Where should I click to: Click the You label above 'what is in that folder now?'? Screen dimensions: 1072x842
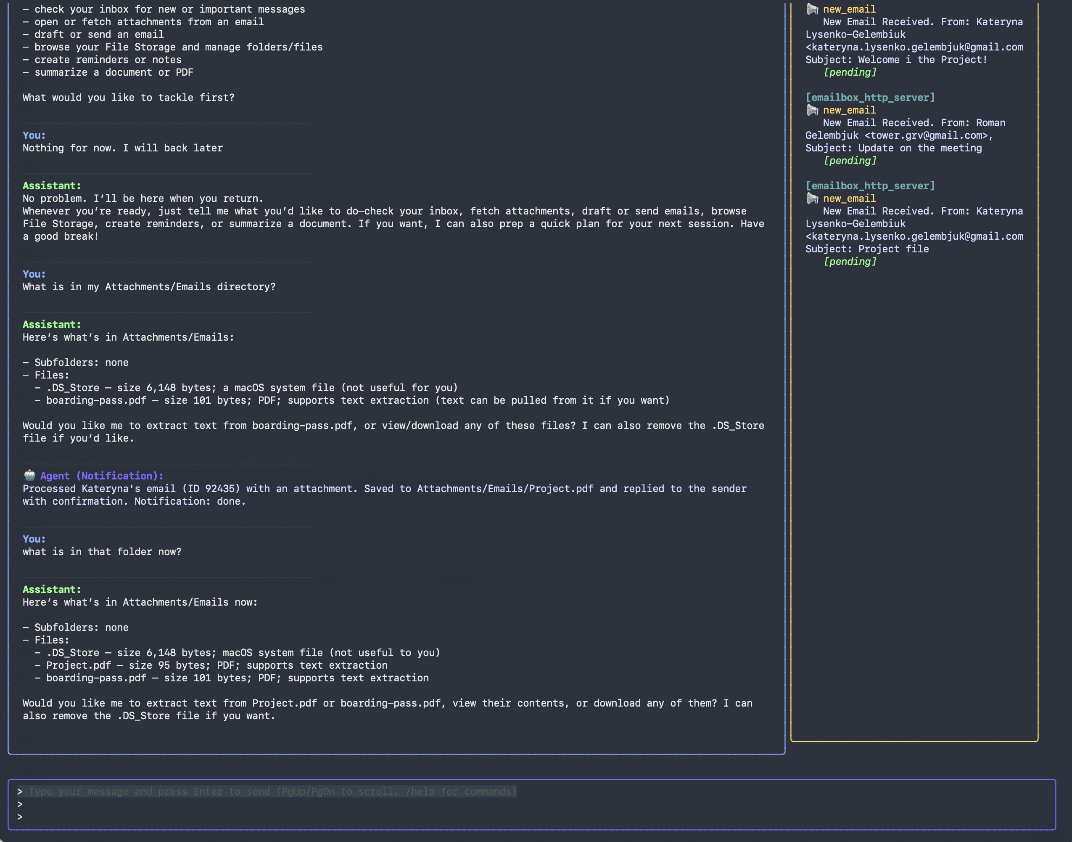coord(34,539)
